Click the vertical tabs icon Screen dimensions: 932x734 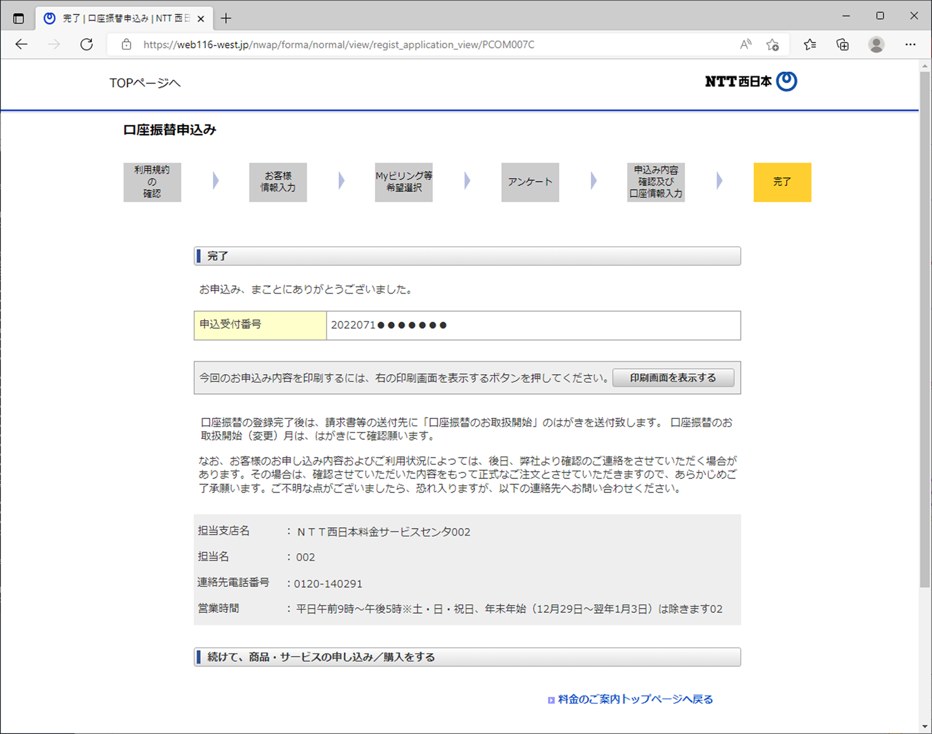coord(19,18)
